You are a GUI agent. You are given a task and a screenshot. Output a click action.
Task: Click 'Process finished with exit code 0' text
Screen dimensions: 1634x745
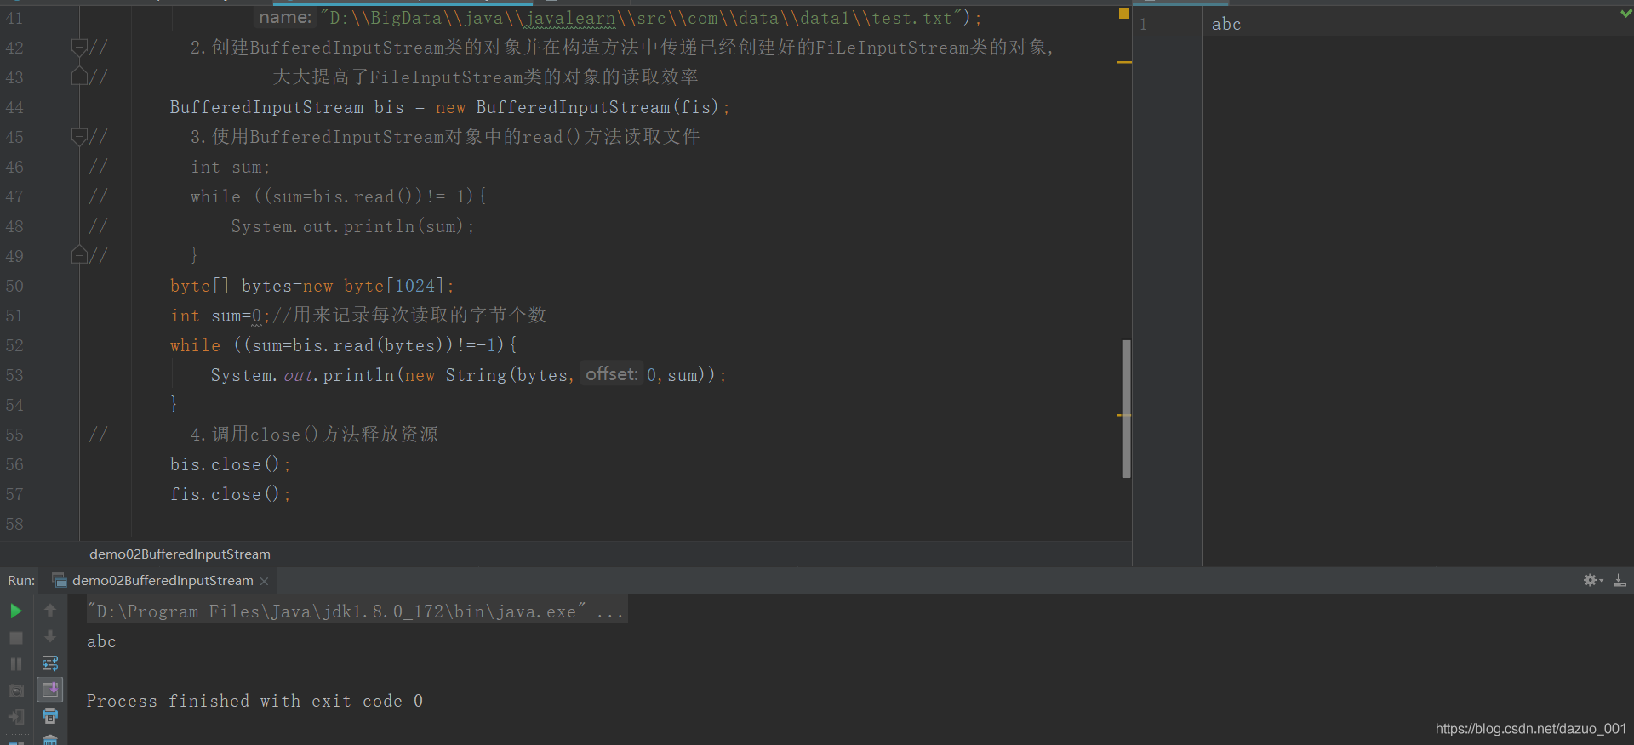point(254,701)
